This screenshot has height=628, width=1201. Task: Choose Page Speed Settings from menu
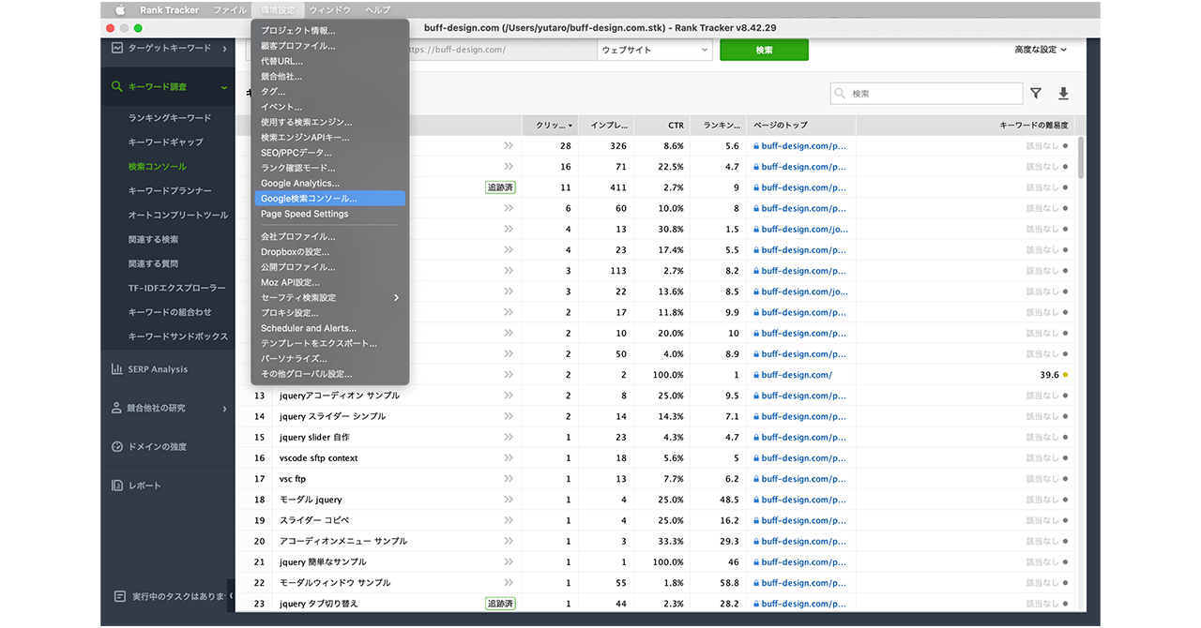pos(304,214)
